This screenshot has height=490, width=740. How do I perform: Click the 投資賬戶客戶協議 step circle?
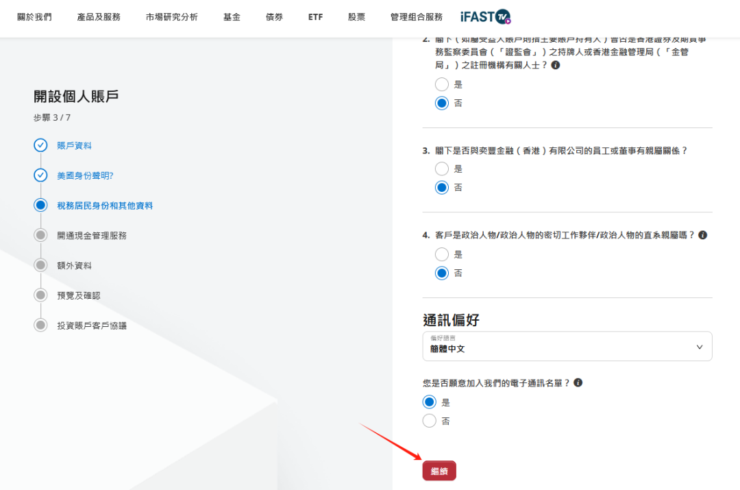coord(40,326)
